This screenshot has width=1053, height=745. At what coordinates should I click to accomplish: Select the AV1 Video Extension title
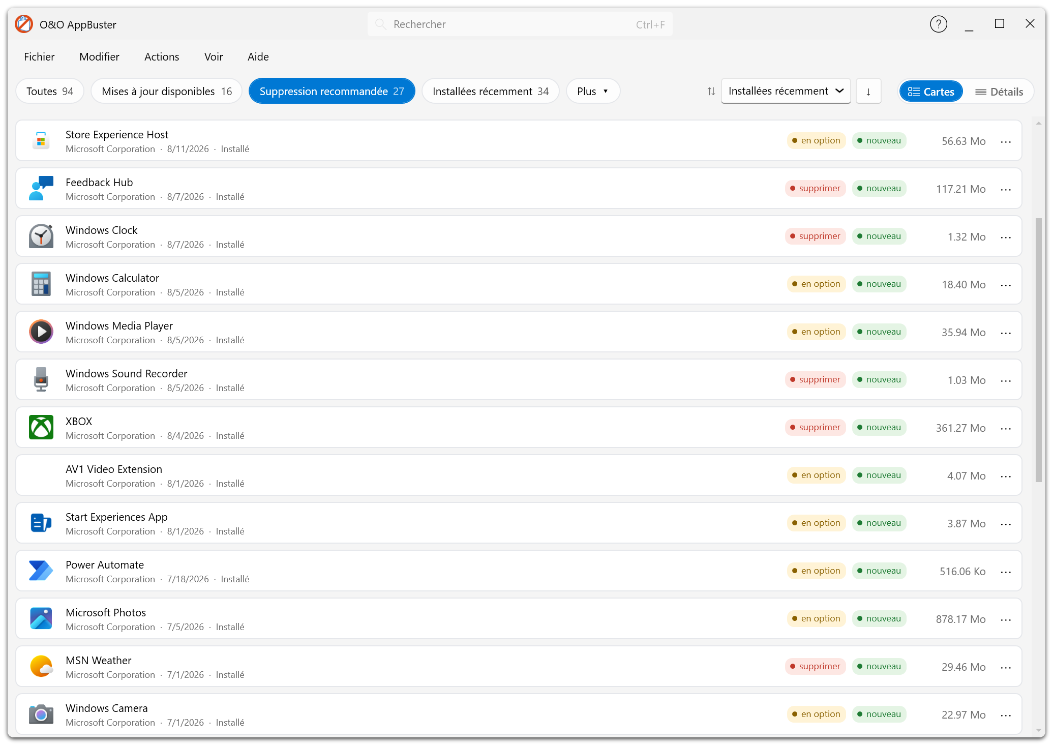point(114,469)
